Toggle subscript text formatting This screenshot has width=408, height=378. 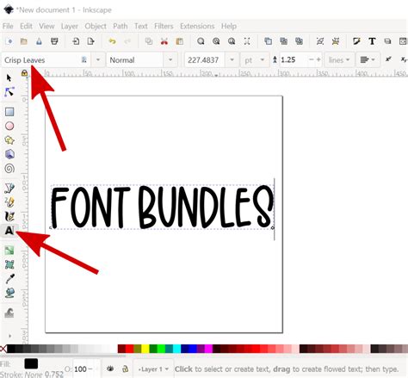click(404, 59)
